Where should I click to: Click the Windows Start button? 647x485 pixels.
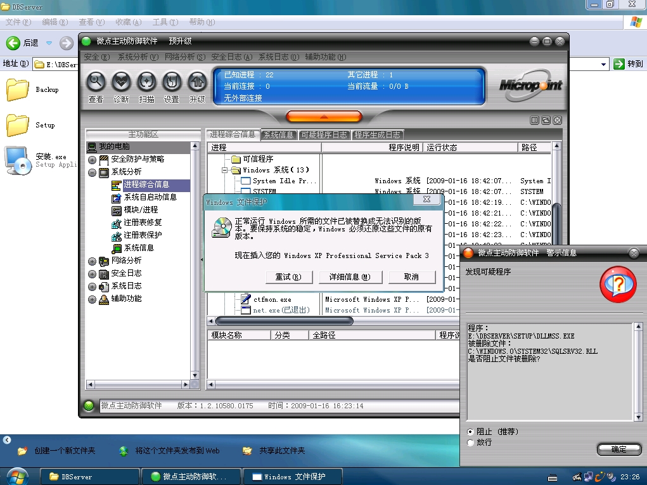coord(16,477)
